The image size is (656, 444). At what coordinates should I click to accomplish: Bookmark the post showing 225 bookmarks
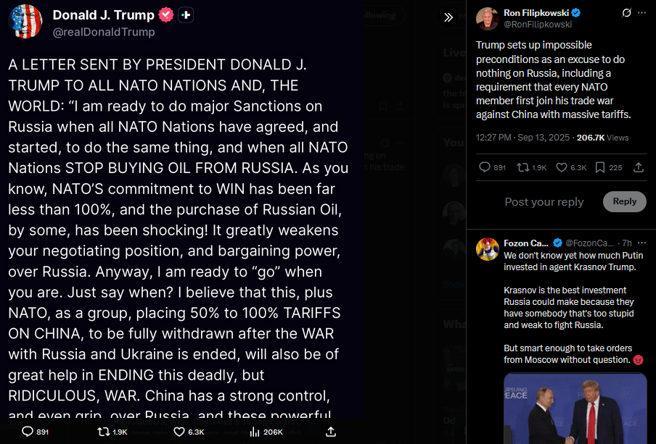[600, 167]
